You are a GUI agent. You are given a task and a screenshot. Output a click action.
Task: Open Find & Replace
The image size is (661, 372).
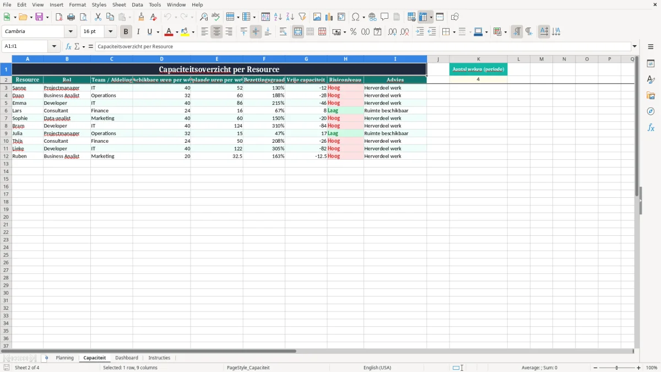click(x=204, y=17)
